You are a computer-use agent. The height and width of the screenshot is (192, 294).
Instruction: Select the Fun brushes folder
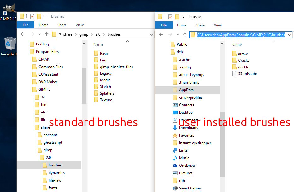click(100, 60)
